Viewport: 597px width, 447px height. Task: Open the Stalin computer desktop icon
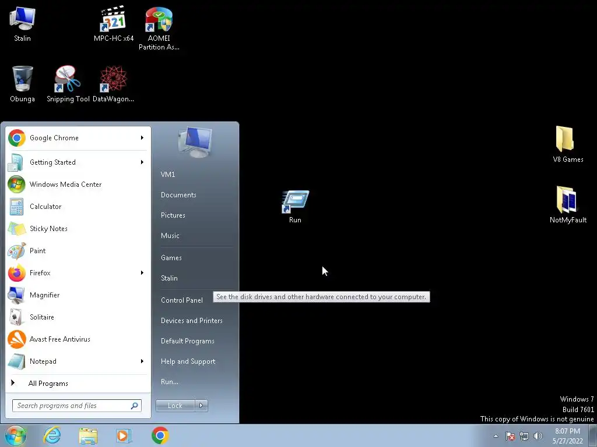click(x=22, y=24)
